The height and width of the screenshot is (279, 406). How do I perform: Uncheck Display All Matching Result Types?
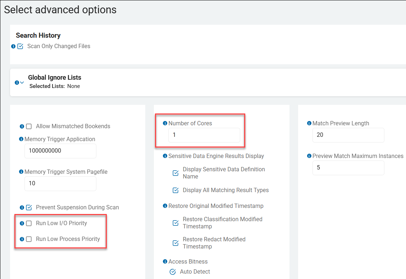(175, 190)
